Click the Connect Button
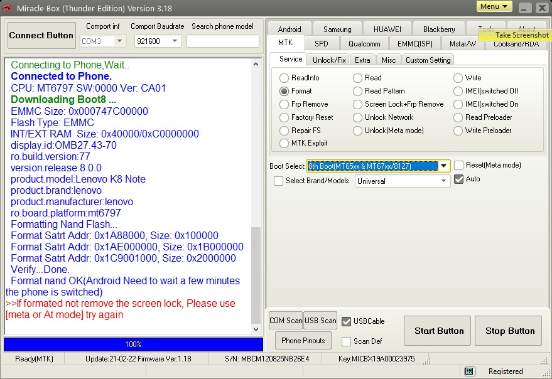Screen dimensions: 552x379 pos(41,35)
